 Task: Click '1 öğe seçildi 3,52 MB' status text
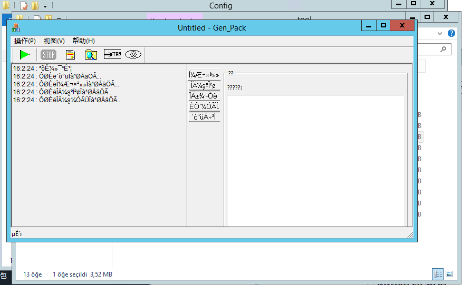(82, 274)
